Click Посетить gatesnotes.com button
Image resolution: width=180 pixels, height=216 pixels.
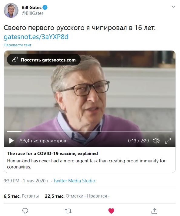coord(44,60)
